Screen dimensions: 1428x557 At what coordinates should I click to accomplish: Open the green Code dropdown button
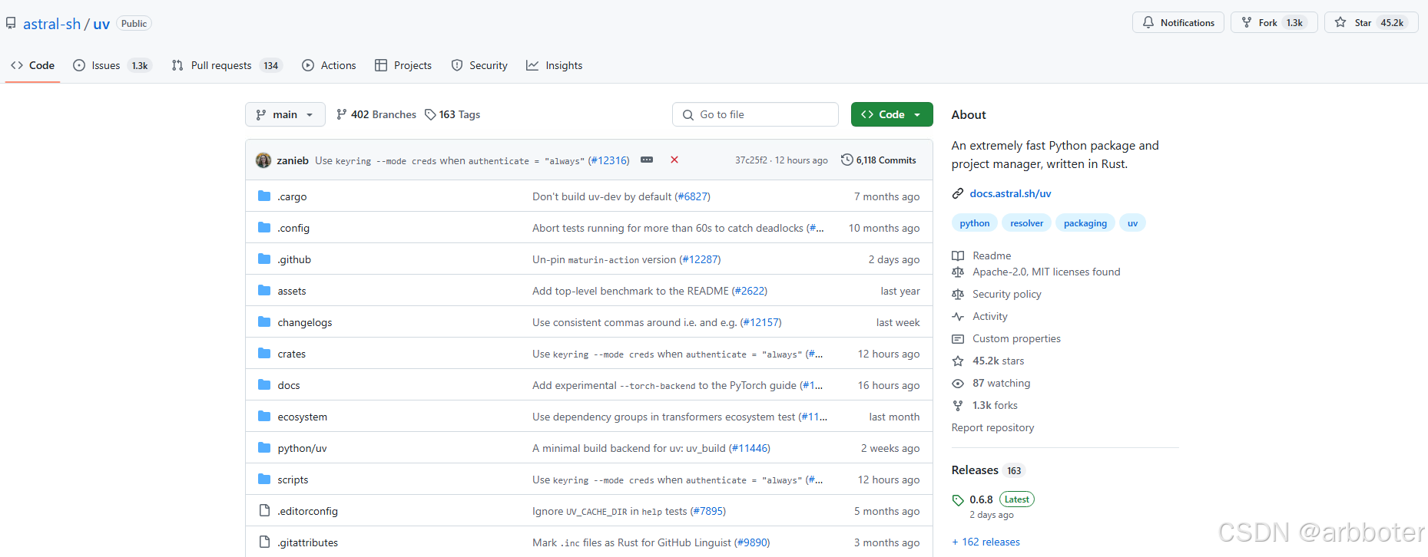[x=892, y=114]
